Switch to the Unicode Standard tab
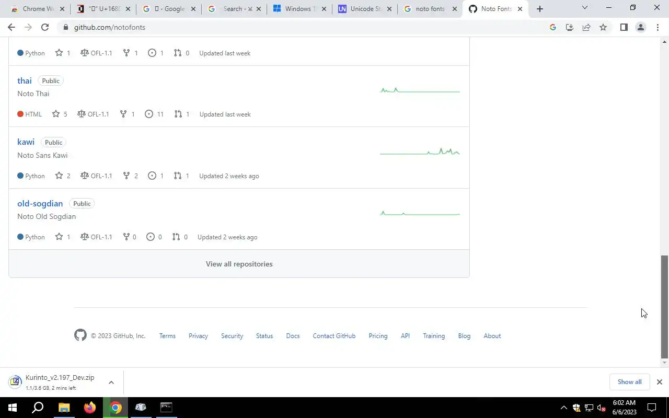 pos(364,9)
